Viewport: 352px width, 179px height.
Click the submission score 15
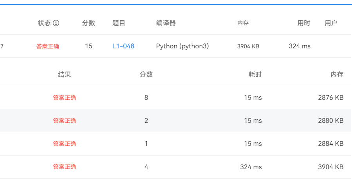click(88, 46)
